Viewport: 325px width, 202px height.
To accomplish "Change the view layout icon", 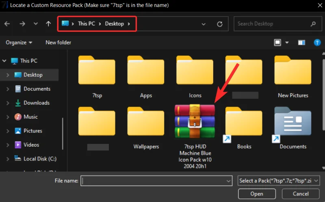I will click(x=277, y=43).
